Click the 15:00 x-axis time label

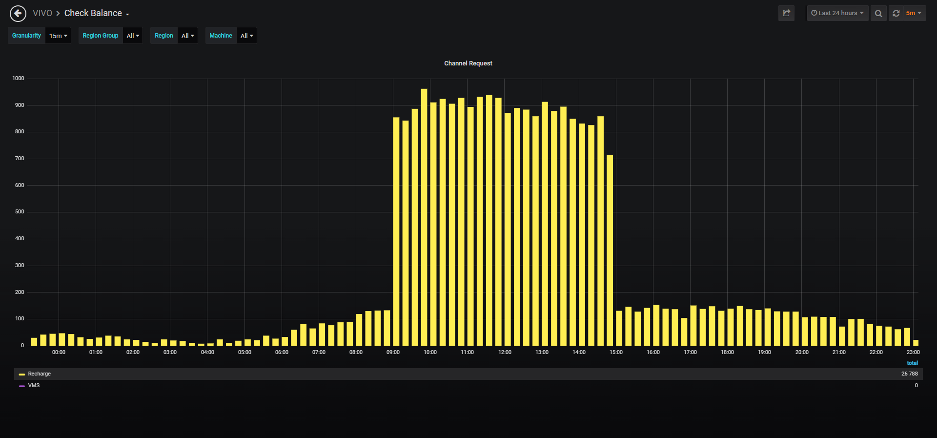pos(616,353)
